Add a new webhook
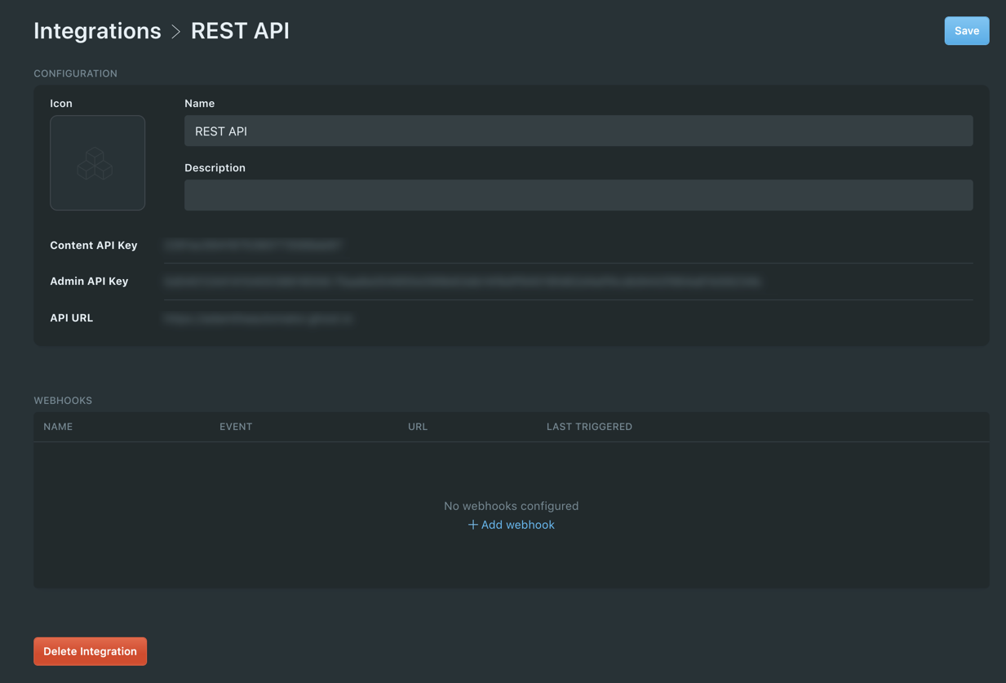Viewport: 1006px width, 683px height. 511,525
